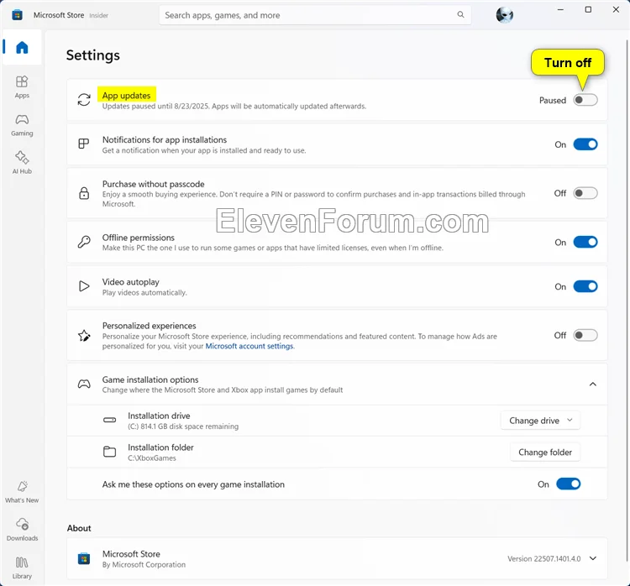Open the Microsoft account settings link
The width and height of the screenshot is (630, 586).
[249, 346]
